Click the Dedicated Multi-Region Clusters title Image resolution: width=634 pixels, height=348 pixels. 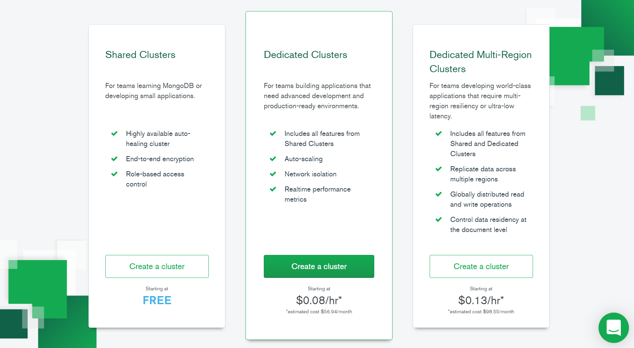480,62
